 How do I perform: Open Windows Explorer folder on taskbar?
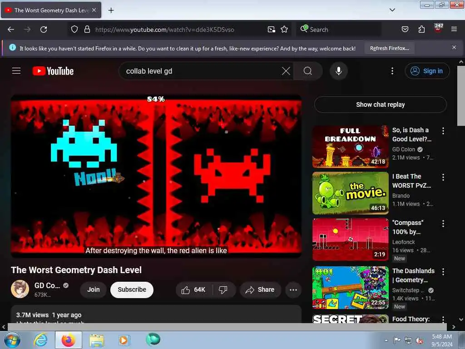tap(97, 340)
